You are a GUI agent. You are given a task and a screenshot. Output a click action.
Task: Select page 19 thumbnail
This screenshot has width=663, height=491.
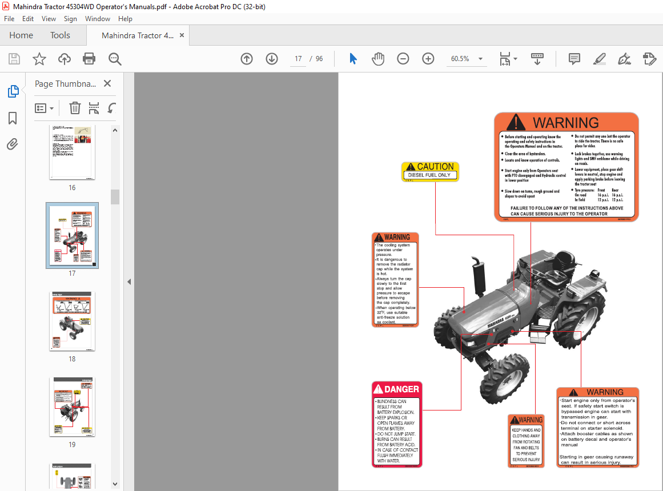click(73, 407)
